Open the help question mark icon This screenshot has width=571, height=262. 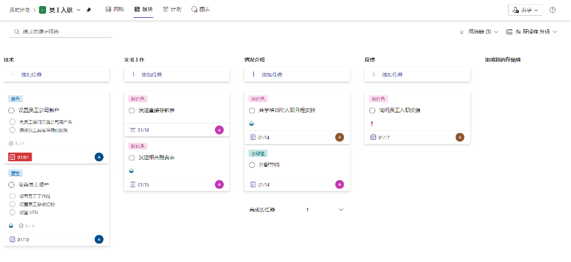click(552, 10)
